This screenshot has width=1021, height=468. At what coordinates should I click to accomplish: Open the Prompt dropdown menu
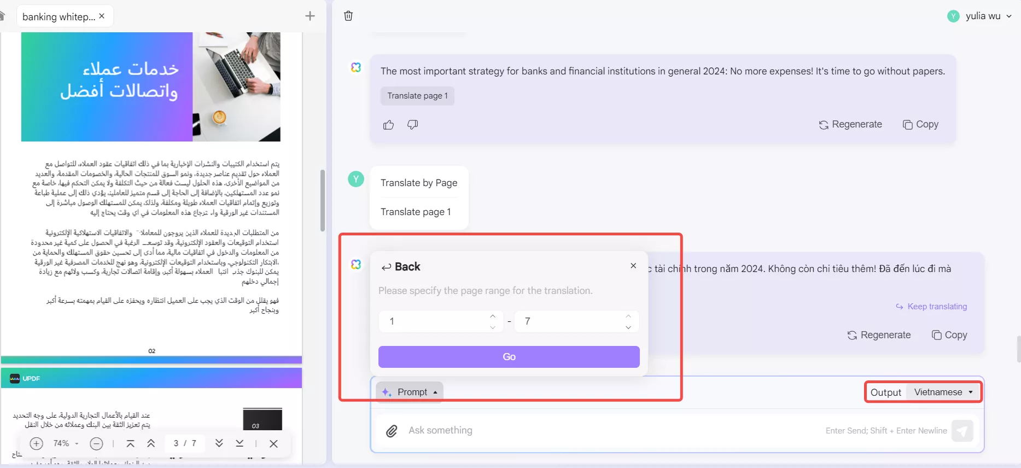[x=410, y=392]
